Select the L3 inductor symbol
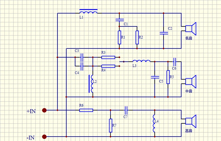Image resolution: width=221 pixels, height=141 pixels. click(141, 61)
